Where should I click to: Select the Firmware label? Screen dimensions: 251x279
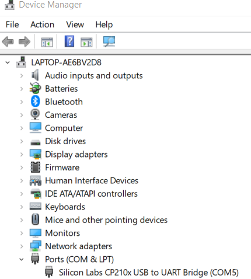(62, 168)
